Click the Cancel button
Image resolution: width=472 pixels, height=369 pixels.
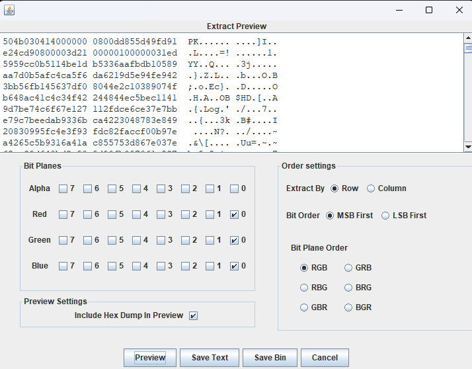[x=325, y=358]
